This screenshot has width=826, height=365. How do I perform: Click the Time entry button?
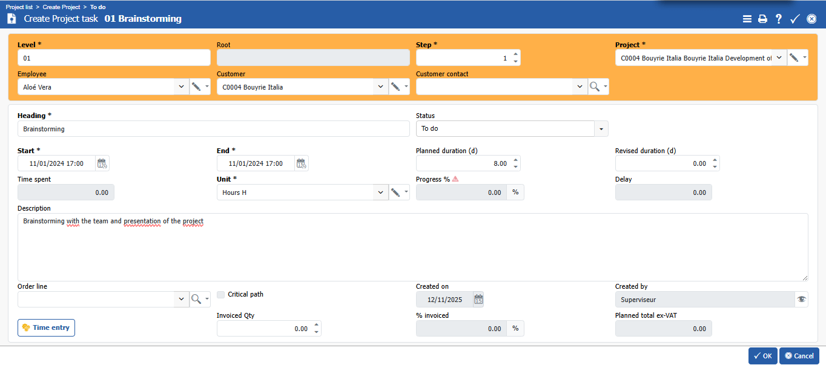(x=46, y=327)
